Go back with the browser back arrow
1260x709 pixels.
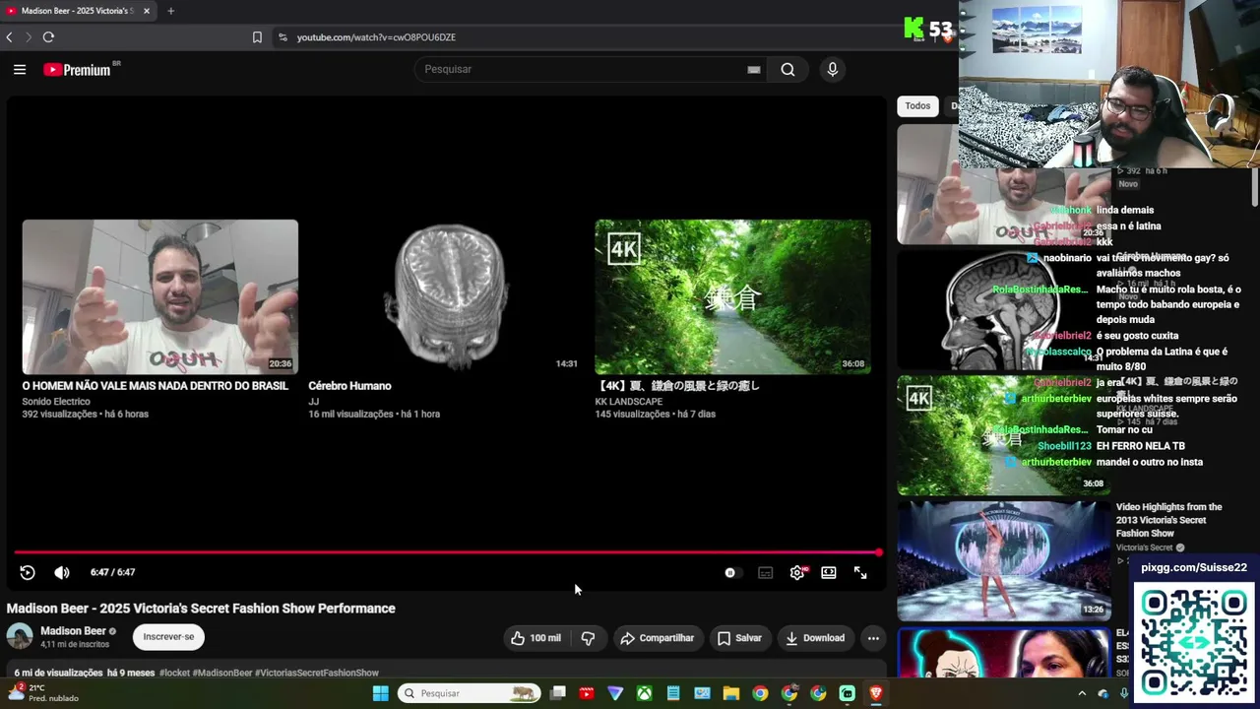point(9,37)
